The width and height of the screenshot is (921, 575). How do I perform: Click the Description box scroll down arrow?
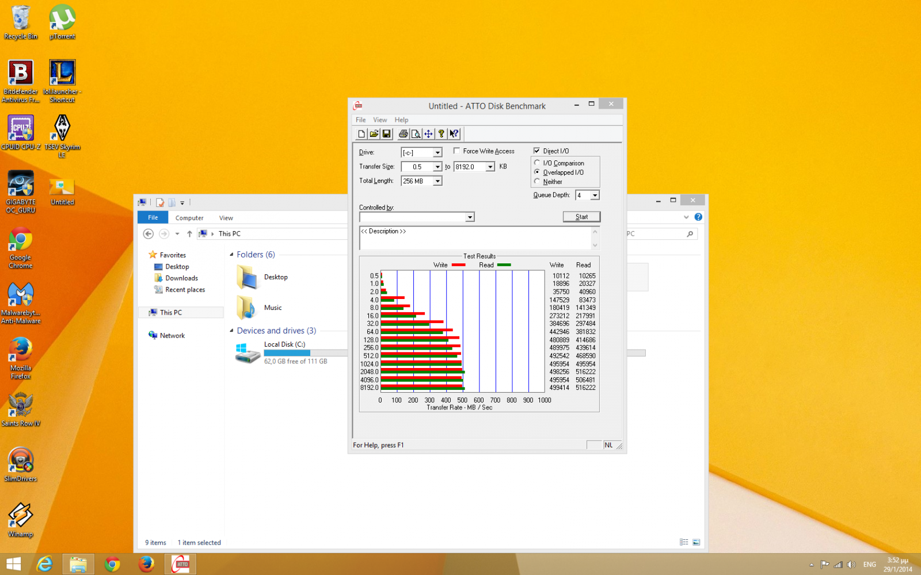coord(595,246)
